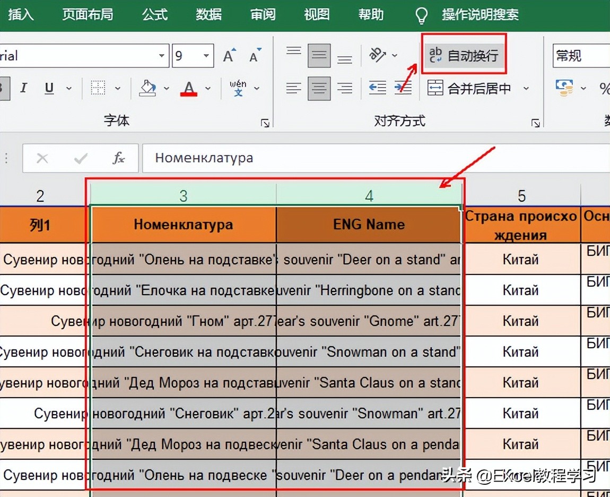The image size is (610, 497).
Task: Expand the font color dropdown arrow
Action: coord(208,89)
